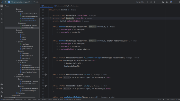Open the Git tool window icon

coord(2,96)
